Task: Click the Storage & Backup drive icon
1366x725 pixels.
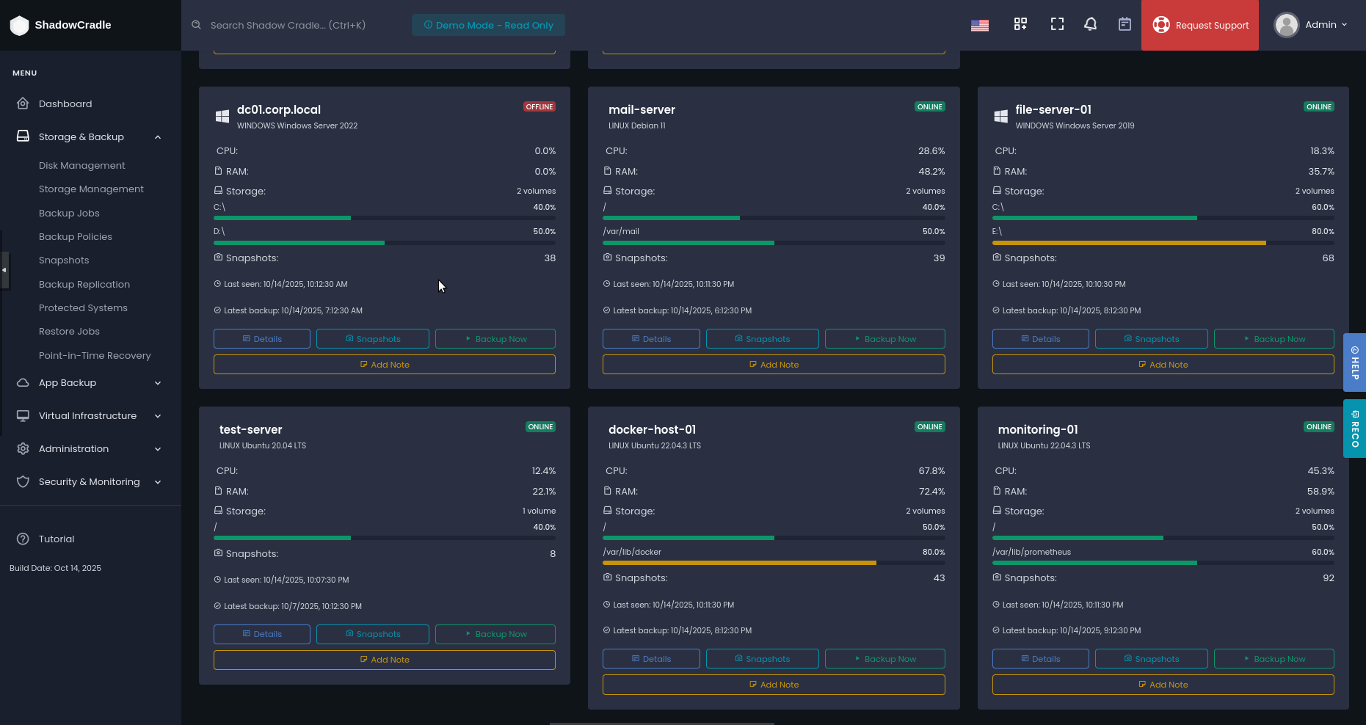Action: click(23, 136)
